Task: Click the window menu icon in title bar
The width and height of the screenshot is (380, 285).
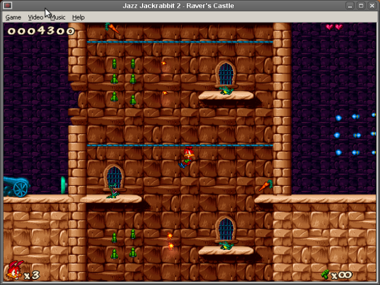Action: [8, 5]
